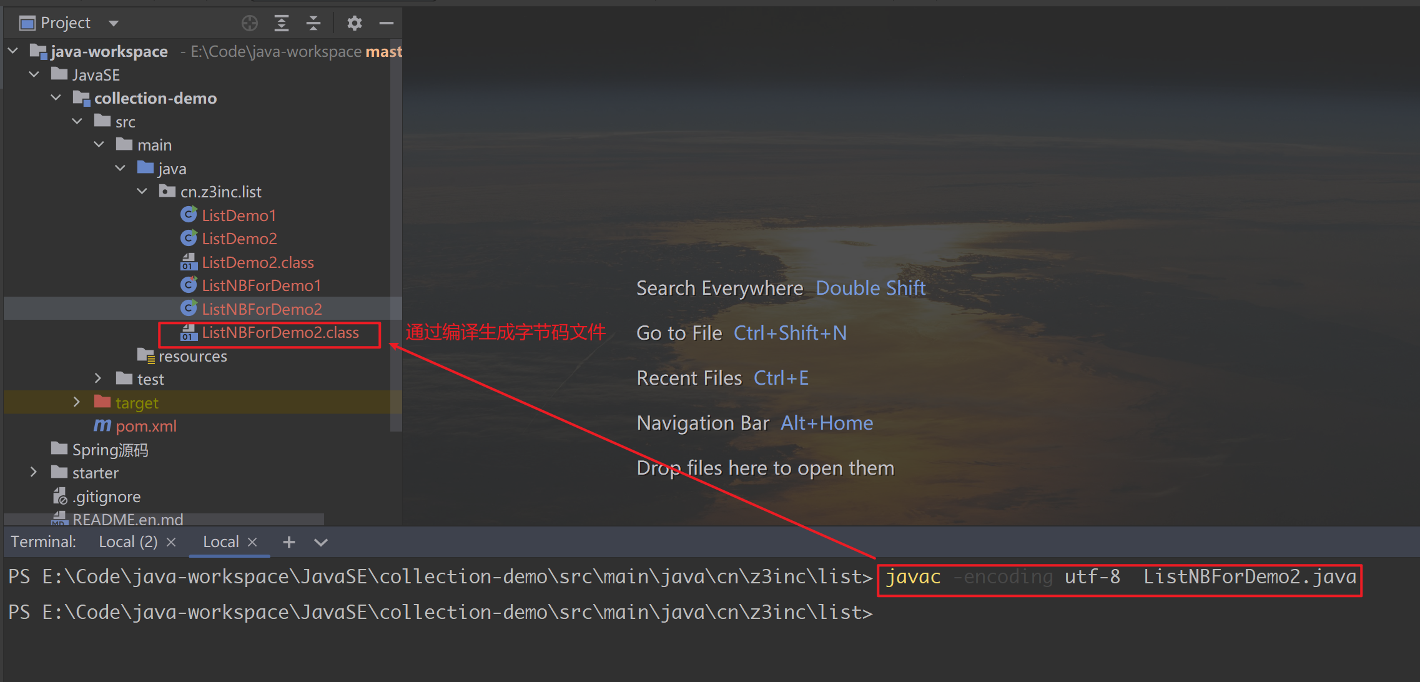Image resolution: width=1420 pixels, height=682 pixels.
Task: Hide the Project tool window
Action: [x=387, y=23]
